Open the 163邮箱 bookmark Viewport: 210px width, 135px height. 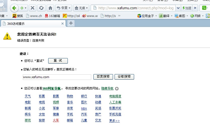(52, 16)
